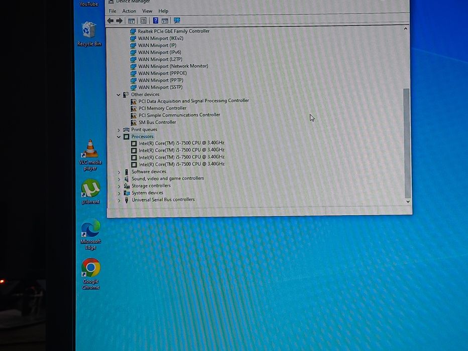Click Universal Serial Bus controllers label
The height and width of the screenshot is (351, 468).
click(163, 200)
